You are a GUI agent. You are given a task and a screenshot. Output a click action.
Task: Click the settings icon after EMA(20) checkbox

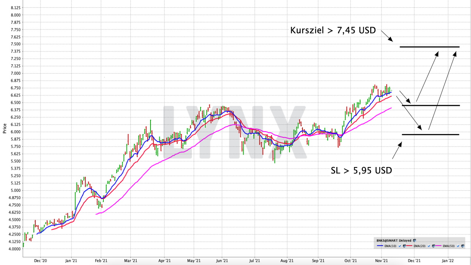point(433,246)
